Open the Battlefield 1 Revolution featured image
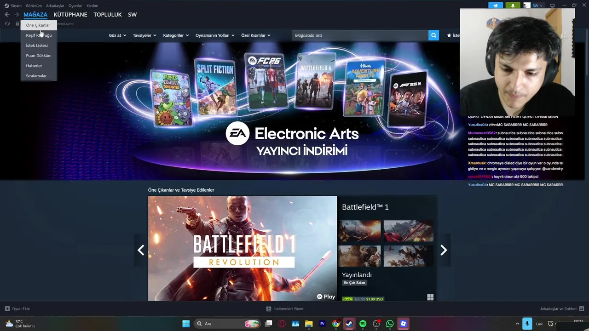Screen dimensions: 589x331 [243, 249]
